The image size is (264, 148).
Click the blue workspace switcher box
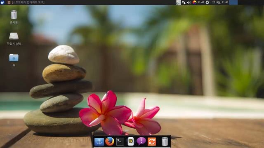[x=233, y=2]
